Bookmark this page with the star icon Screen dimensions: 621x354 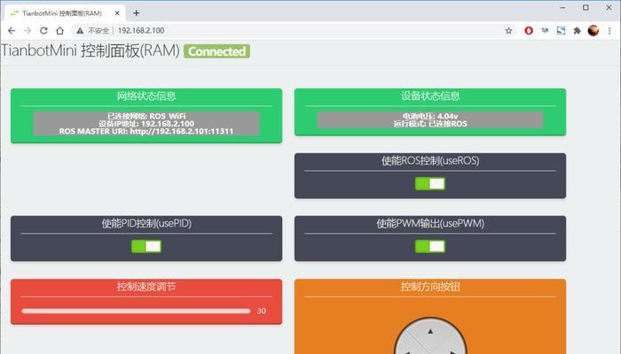[508, 30]
